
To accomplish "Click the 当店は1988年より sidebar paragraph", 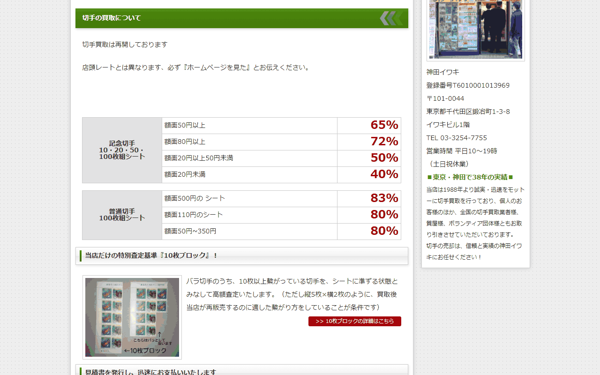I will pos(476,224).
